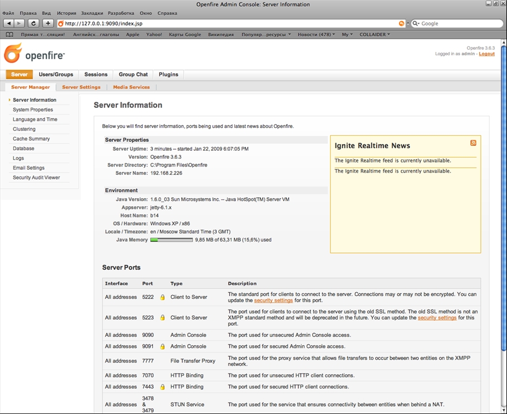Open the Справка menu

click(x=167, y=13)
